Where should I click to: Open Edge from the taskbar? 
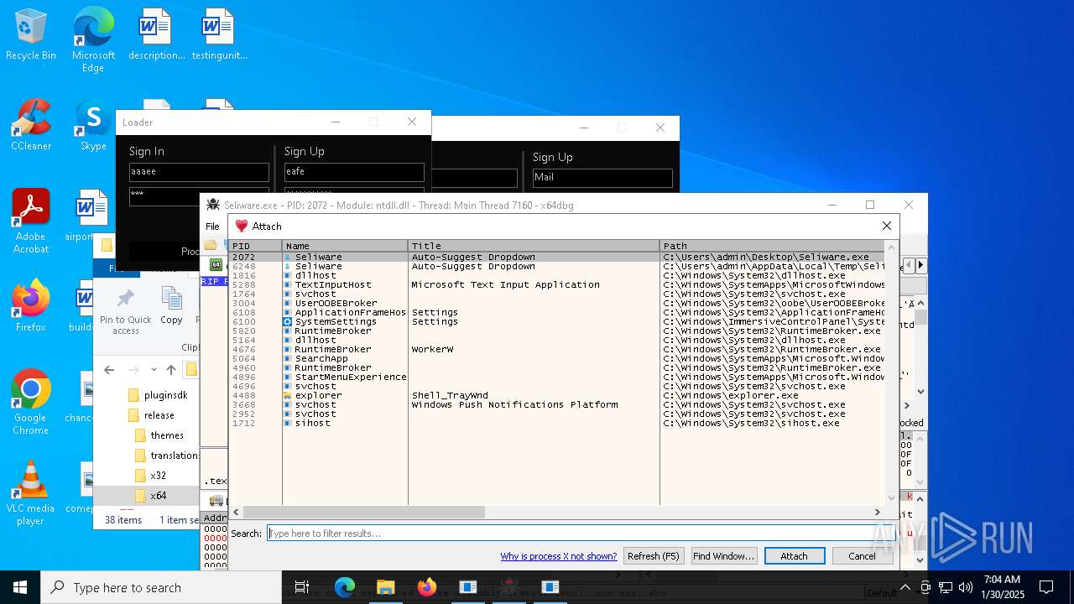[x=345, y=587]
